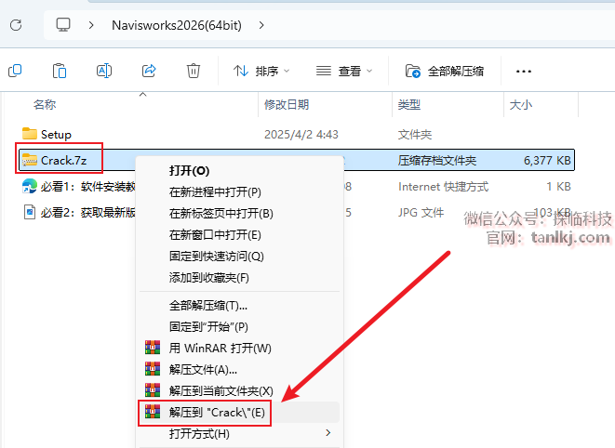
Task: Open the three-dot more options menu
Action: click(x=524, y=72)
